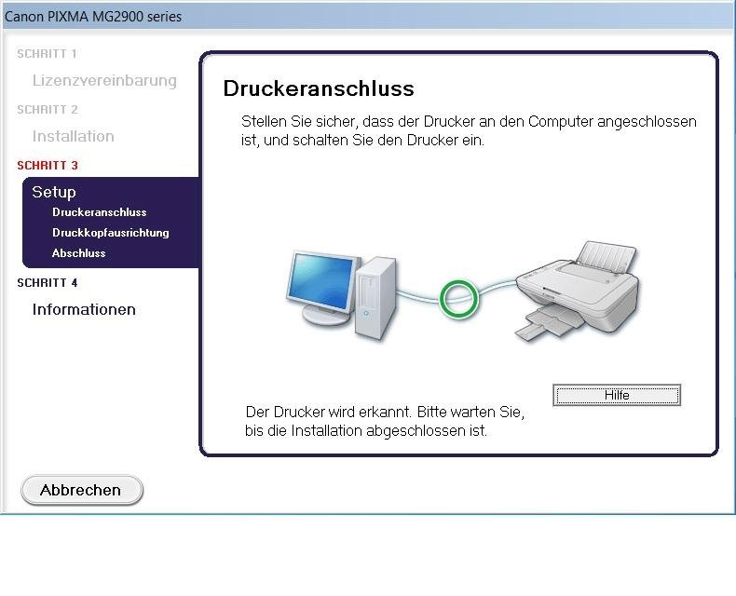Viewport: 736px width, 596px height.
Task: Open the Hilfe help button
Action: (x=617, y=396)
